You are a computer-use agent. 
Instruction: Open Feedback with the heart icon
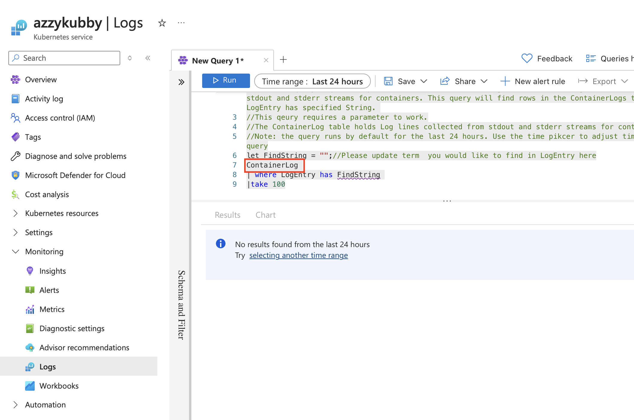[547, 59]
